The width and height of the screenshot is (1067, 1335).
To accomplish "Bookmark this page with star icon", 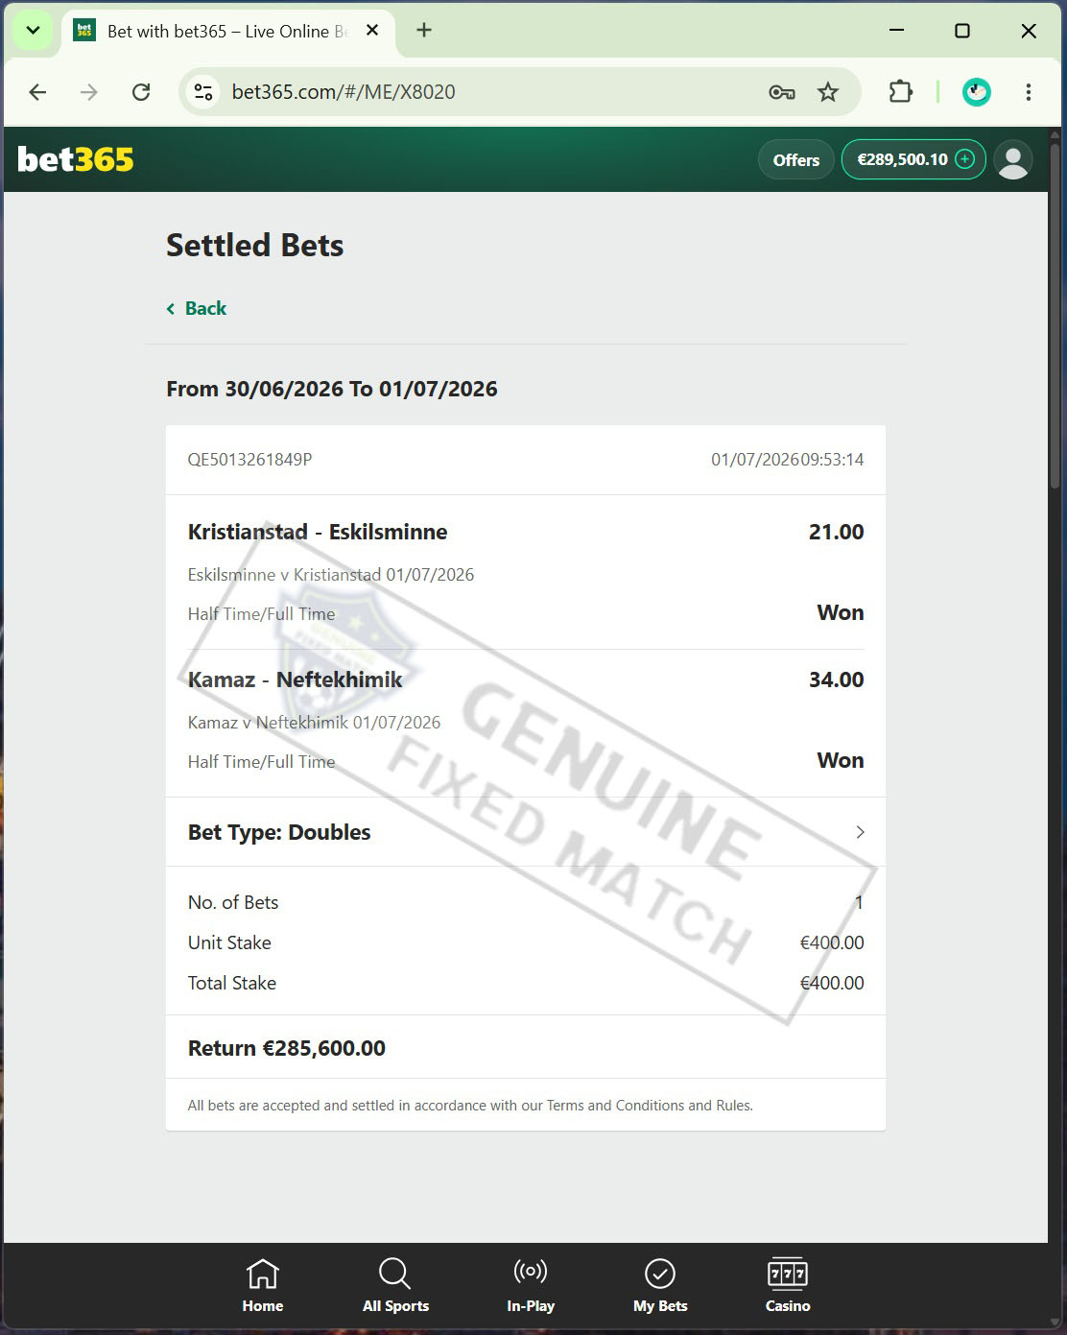I will [x=828, y=92].
